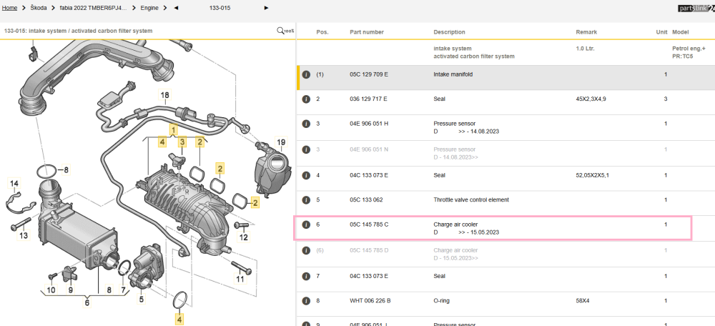Go to next illustration with right arrow

266,8
